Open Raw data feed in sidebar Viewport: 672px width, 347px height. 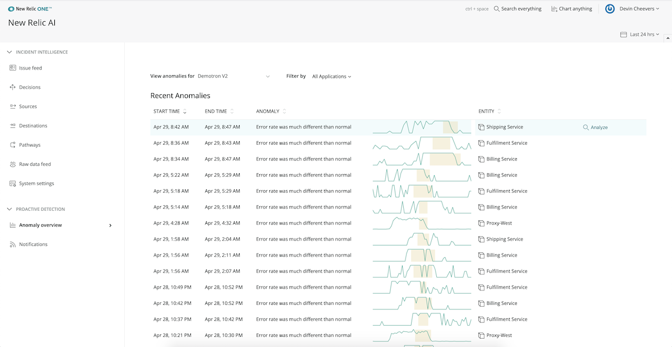pos(35,164)
